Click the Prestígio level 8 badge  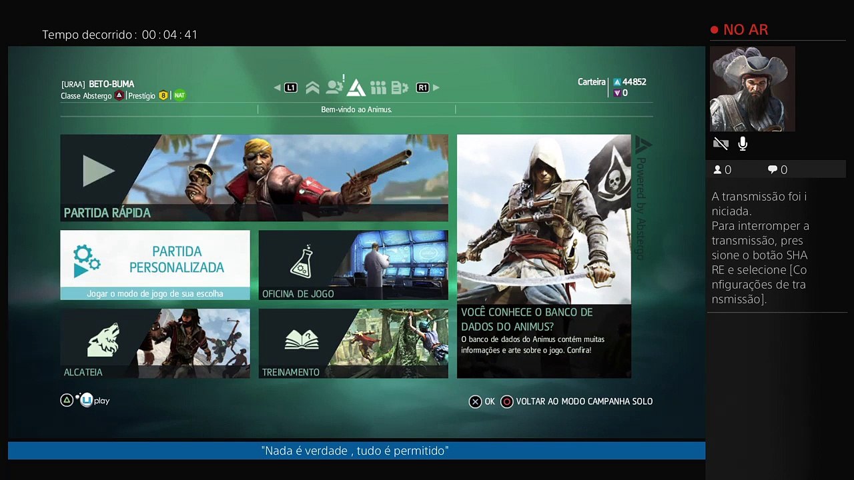(163, 95)
